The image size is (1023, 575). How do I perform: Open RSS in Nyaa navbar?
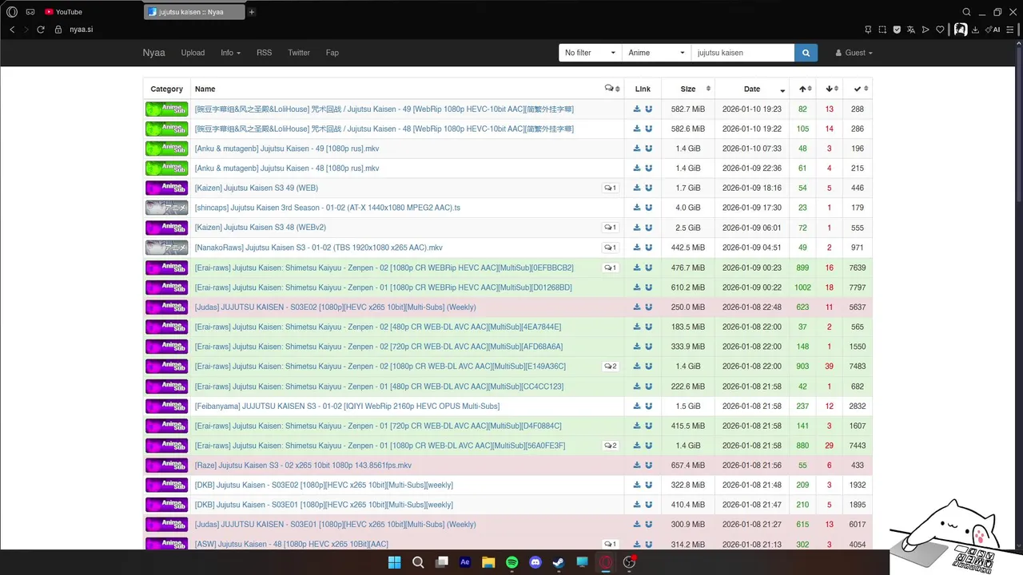pos(264,53)
